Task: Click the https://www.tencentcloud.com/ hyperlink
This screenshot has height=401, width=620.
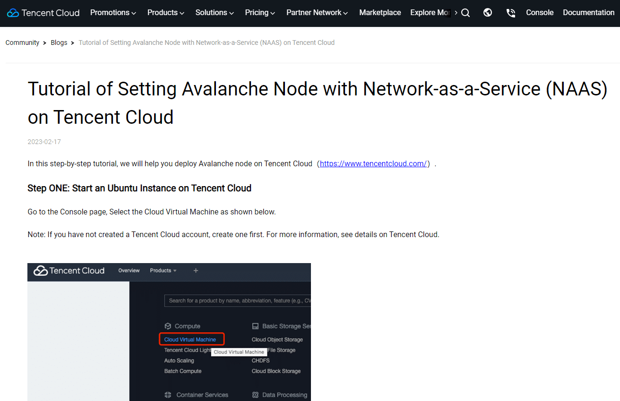Action: pos(373,163)
